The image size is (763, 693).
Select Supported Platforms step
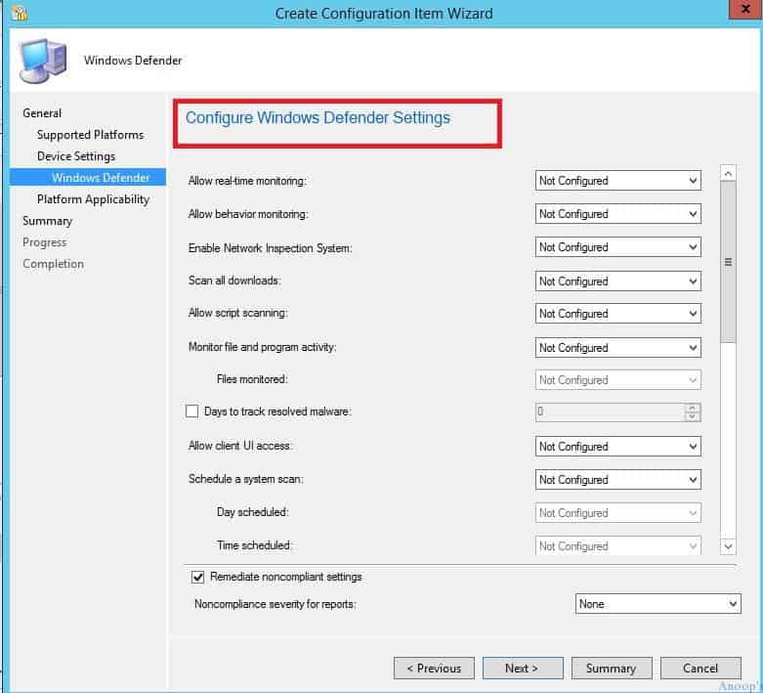(x=90, y=135)
